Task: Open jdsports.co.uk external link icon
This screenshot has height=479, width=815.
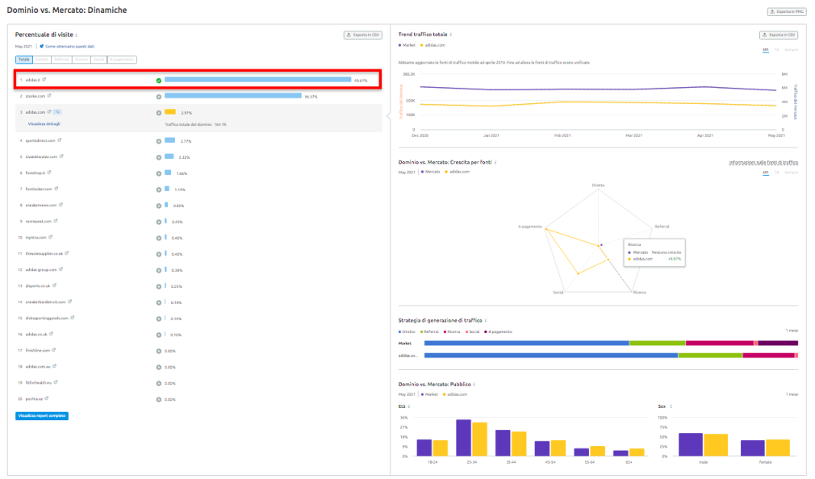Action: (55, 285)
